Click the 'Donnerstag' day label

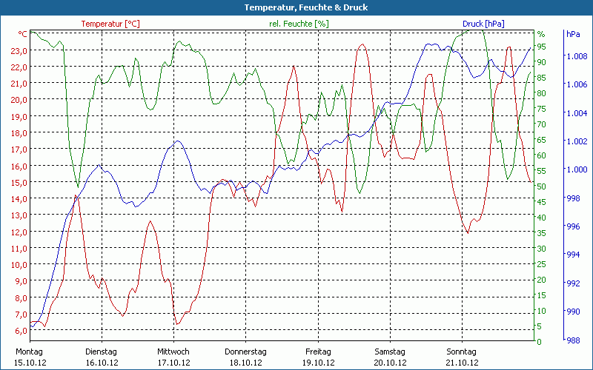[x=245, y=352]
